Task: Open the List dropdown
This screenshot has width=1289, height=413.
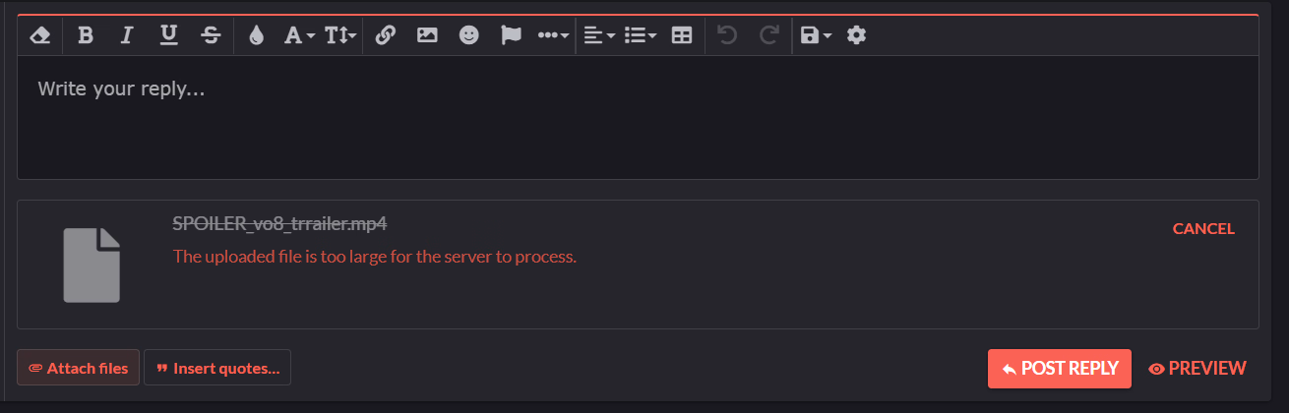Action: coord(641,35)
